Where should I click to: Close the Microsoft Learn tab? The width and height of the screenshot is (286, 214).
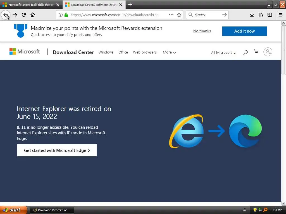point(58,5)
